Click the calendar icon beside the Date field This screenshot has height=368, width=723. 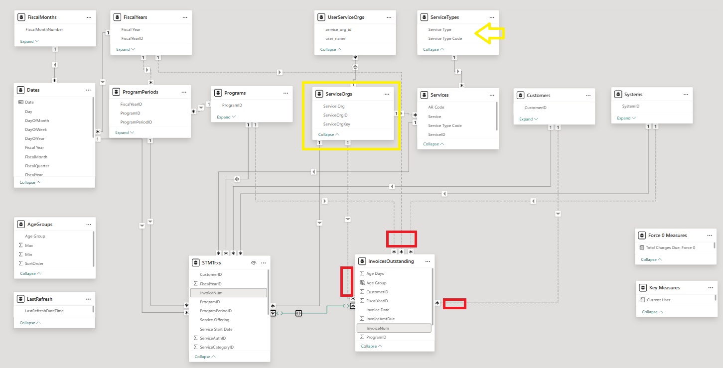(20, 102)
